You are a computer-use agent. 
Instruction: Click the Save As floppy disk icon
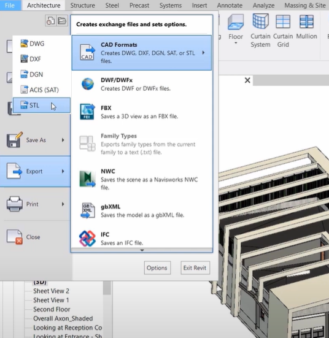(15, 140)
